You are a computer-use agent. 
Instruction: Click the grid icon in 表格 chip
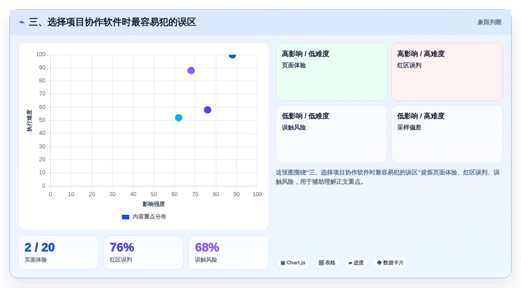click(x=321, y=263)
